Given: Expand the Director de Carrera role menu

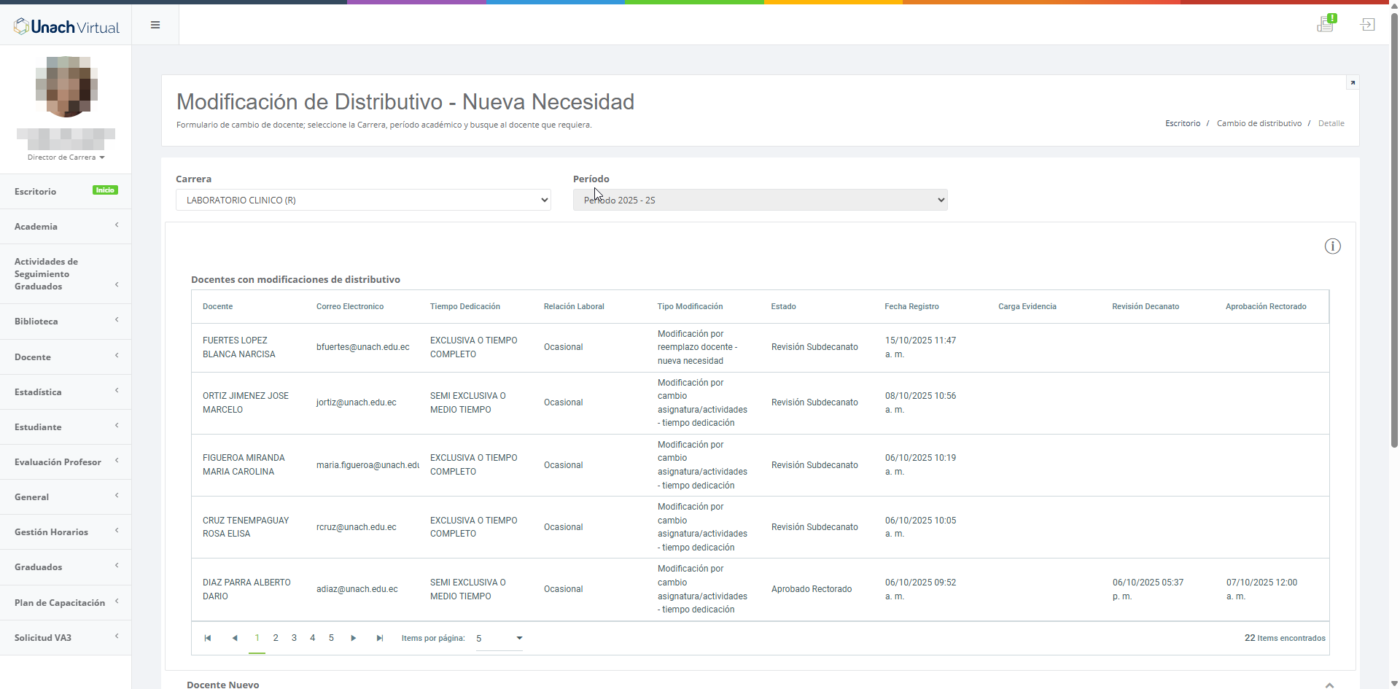Looking at the screenshot, I should point(66,157).
